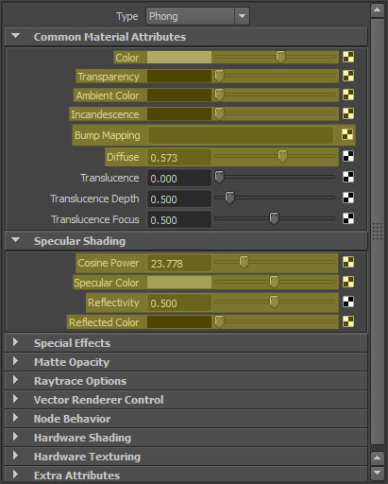Click the Diffuse value field 0.573
The image size is (388, 484).
tap(179, 157)
